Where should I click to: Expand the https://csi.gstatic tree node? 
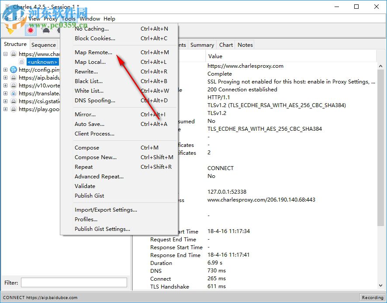5,101
